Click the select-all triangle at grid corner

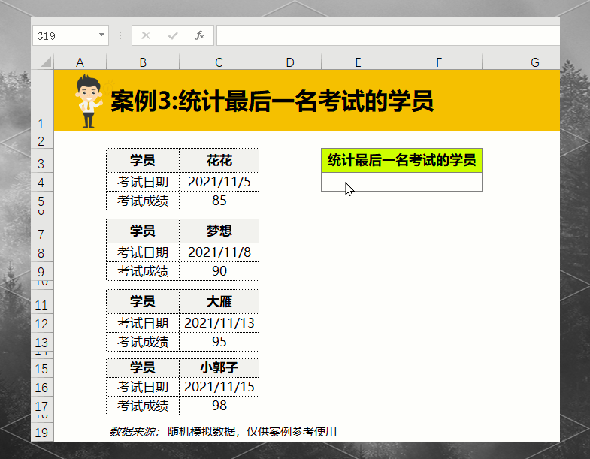click(x=46, y=62)
